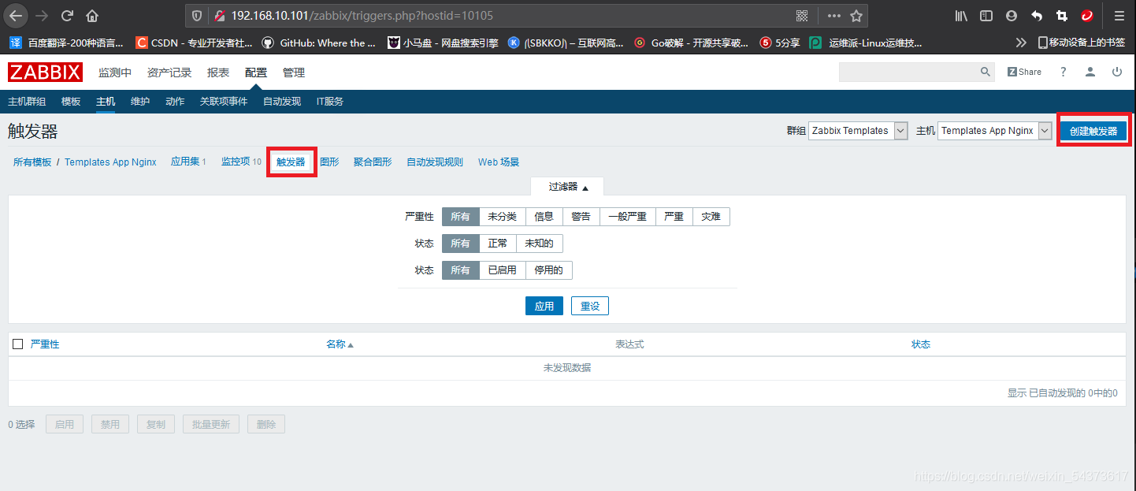The image size is (1136, 491).
Task: Click the undo arrow toolbar extension
Action: [x=1037, y=15]
